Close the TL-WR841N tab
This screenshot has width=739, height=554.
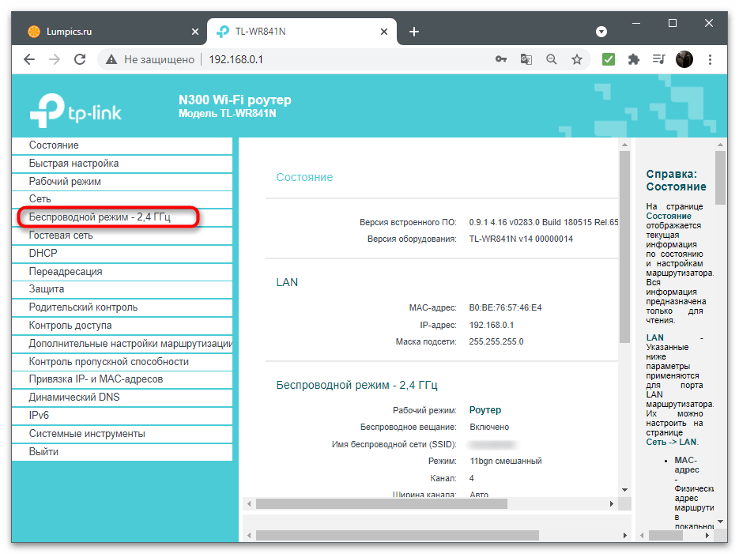coord(384,32)
